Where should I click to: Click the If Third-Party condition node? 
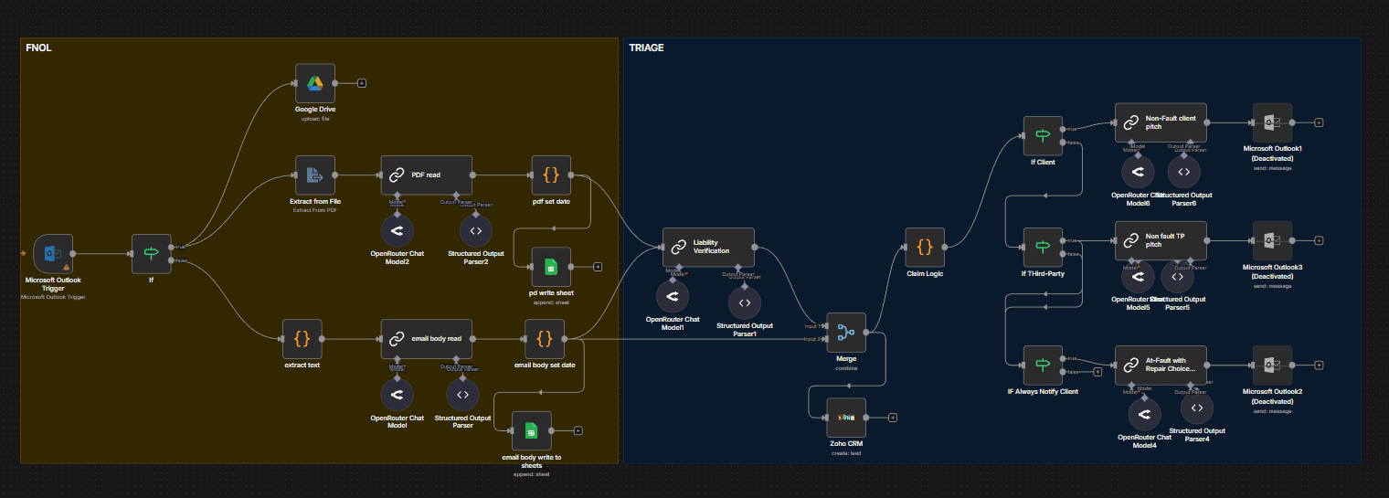pyautogui.click(x=1043, y=247)
